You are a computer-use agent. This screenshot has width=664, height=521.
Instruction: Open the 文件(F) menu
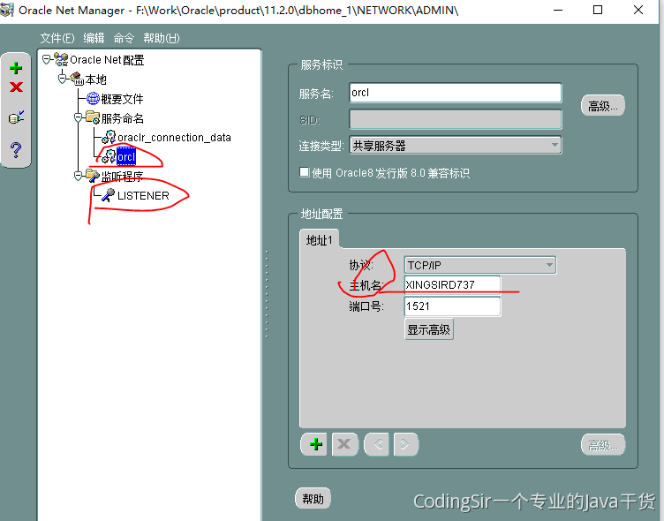point(57,38)
